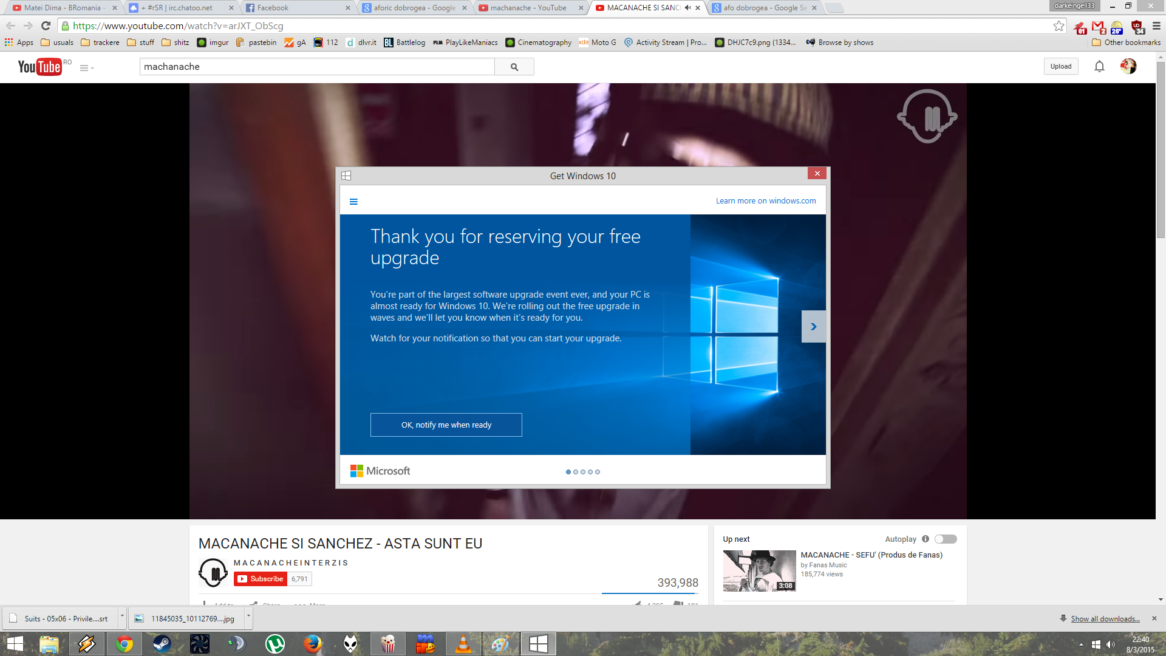The width and height of the screenshot is (1166, 656).
Task: Expand the 'Other bookmarks' folder
Action: click(x=1126, y=43)
